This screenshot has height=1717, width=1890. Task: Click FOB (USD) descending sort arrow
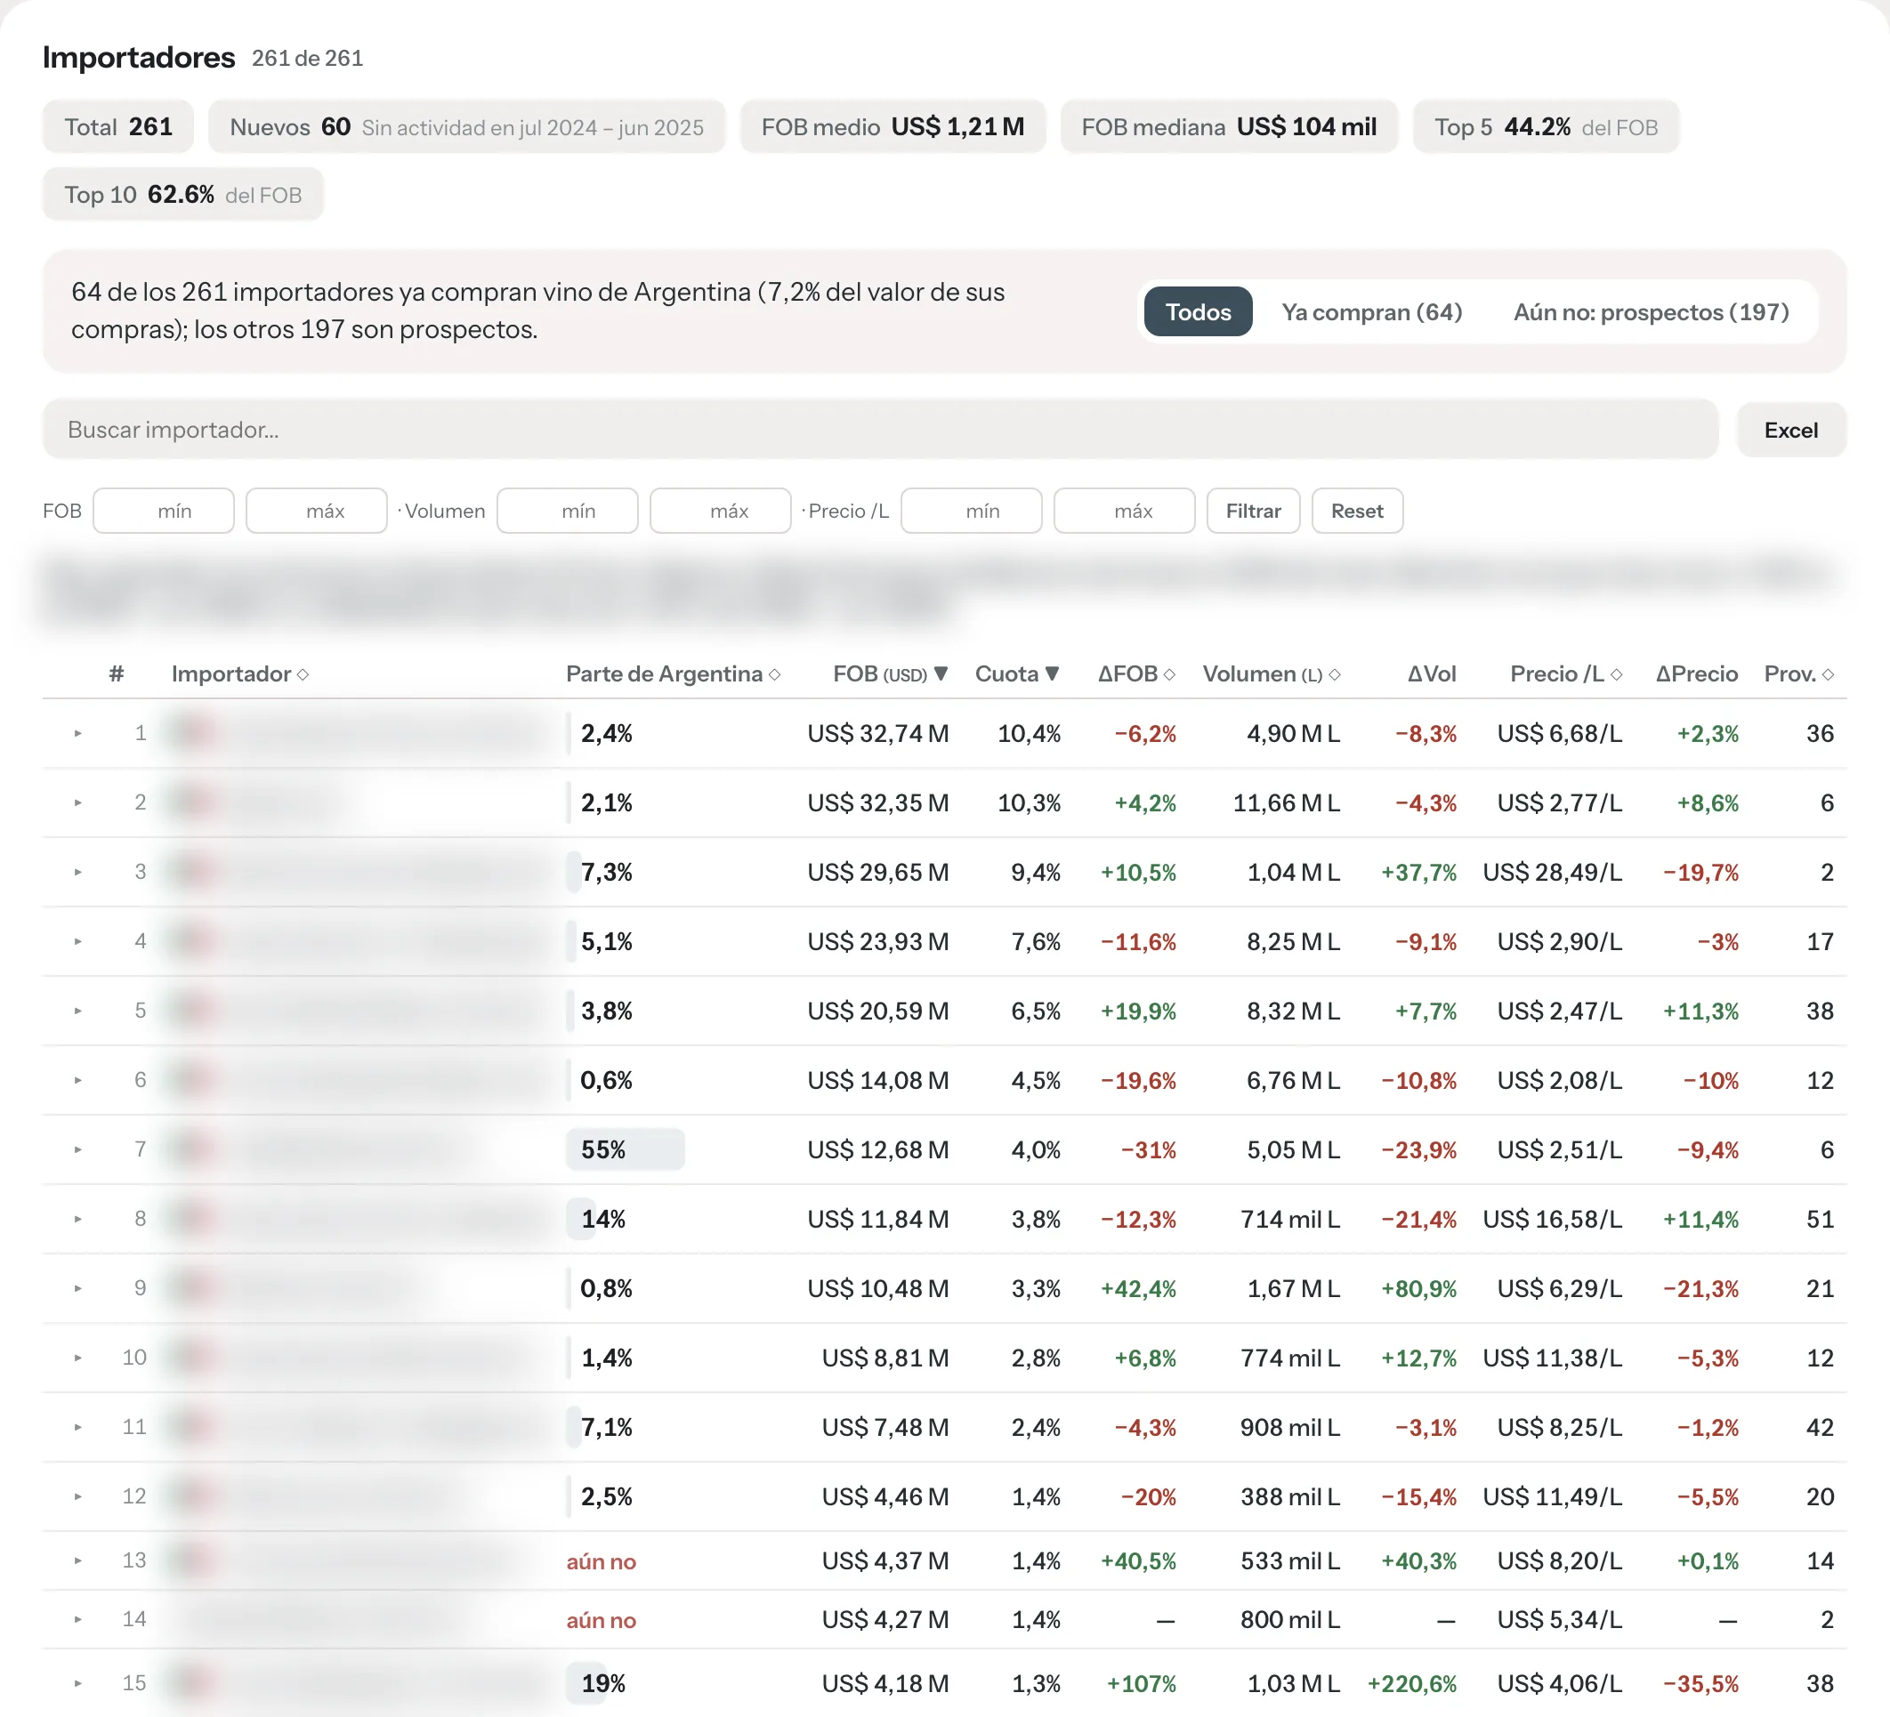click(x=941, y=673)
